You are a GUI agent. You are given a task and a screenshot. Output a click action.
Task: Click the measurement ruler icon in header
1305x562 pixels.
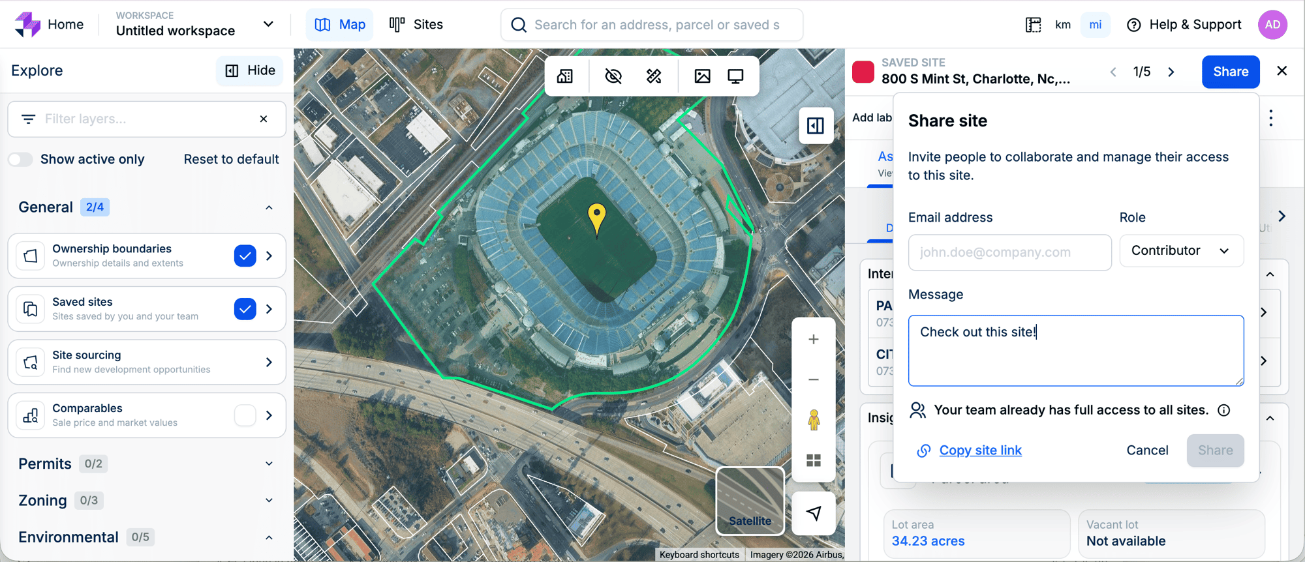tap(1033, 25)
